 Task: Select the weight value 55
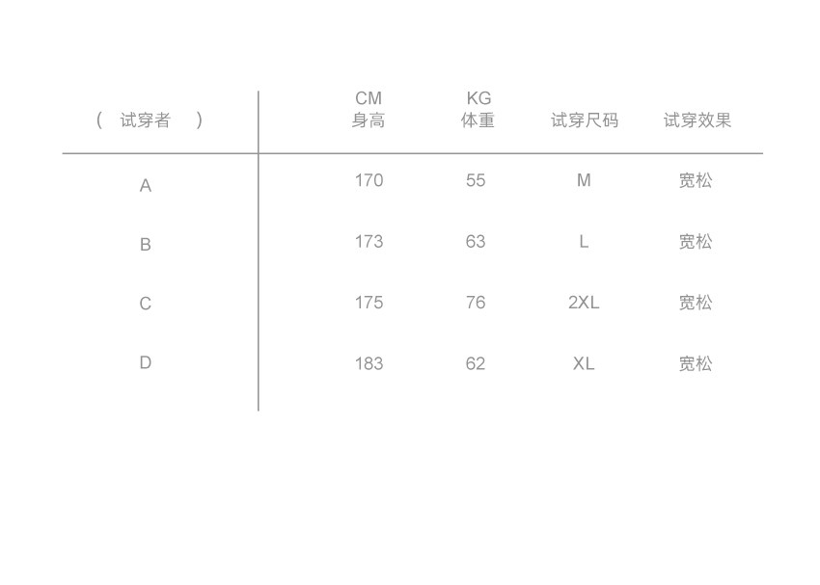(x=476, y=180)
